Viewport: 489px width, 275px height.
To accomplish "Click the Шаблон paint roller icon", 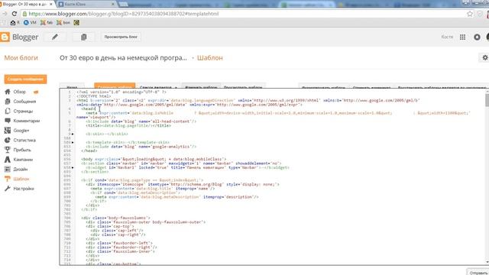I will [x=8, y=179].
